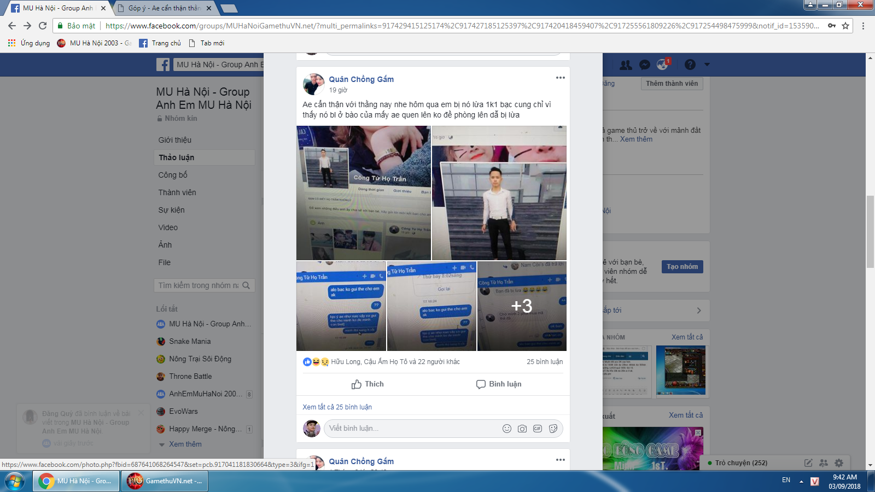Bookmark page with the star icon
875x492 pixels.
click(845, 26)
